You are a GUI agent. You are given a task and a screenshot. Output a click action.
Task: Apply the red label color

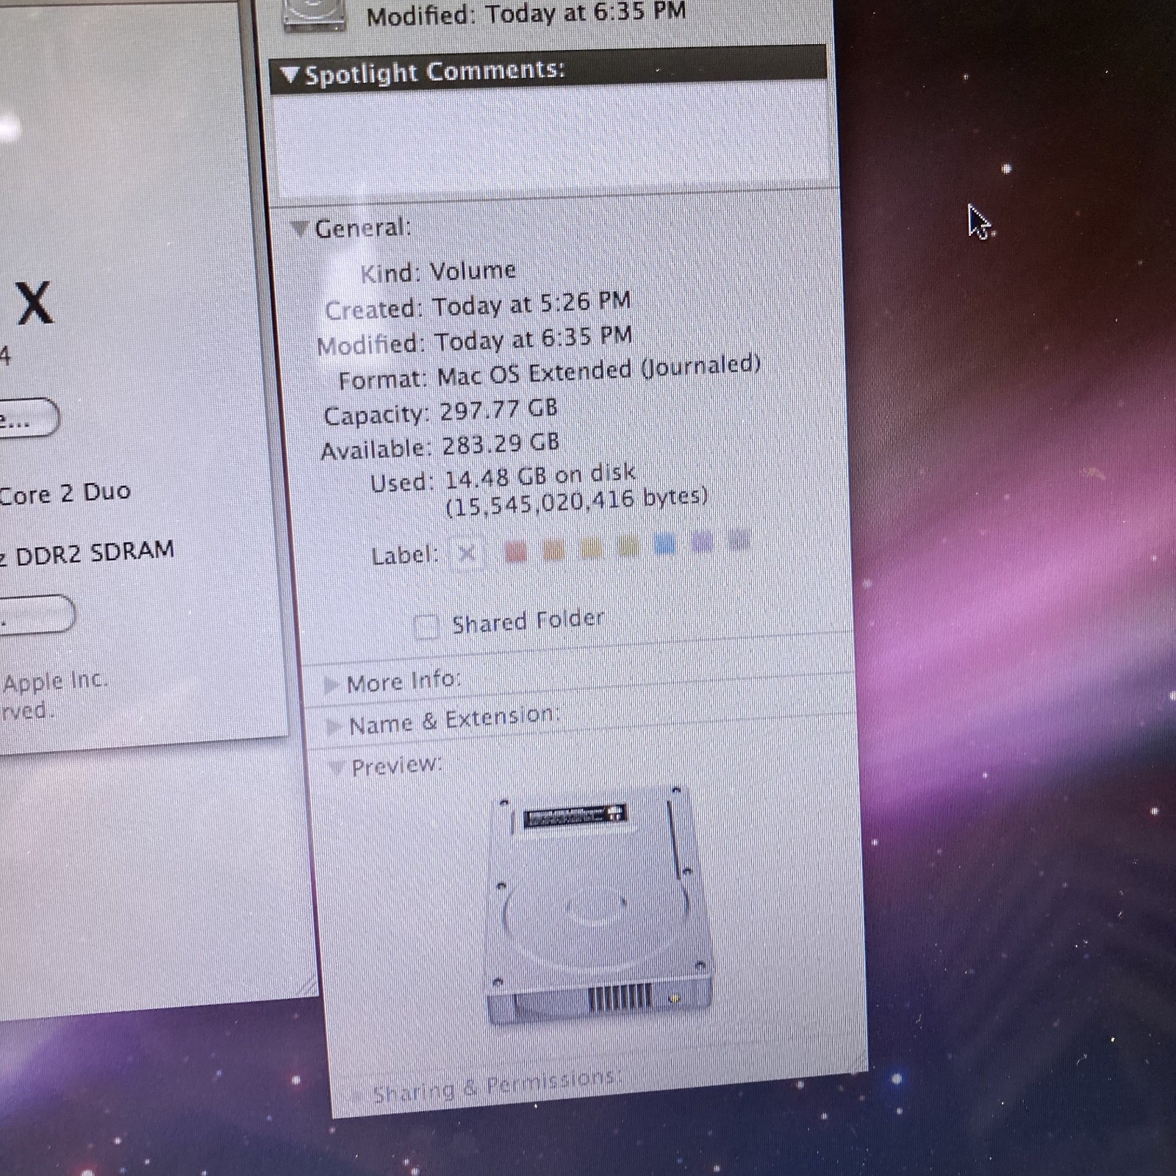click(x=516, y=551)
